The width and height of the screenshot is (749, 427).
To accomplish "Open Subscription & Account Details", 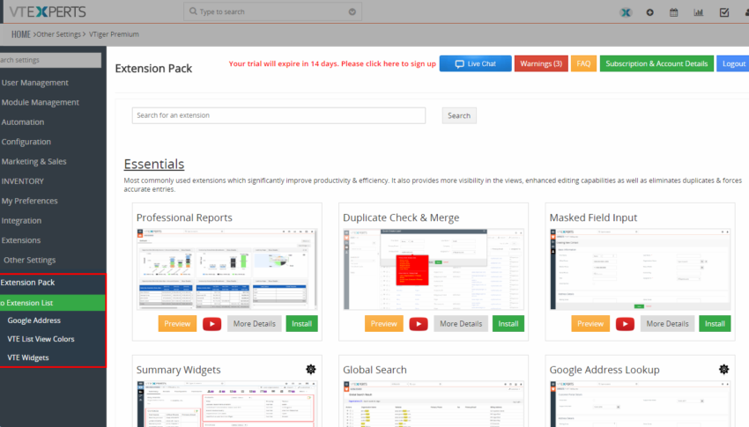I will (x=656, y=63).
